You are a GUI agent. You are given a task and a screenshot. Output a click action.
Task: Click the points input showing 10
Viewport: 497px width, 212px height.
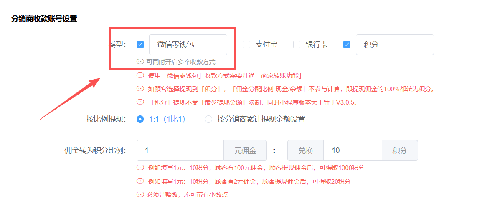(352, 150)
